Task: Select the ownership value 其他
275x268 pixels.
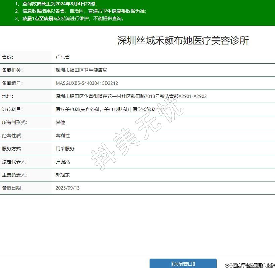Action: point(60,122)
